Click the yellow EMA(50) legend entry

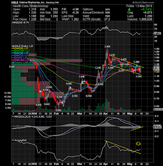coord(20,49)
